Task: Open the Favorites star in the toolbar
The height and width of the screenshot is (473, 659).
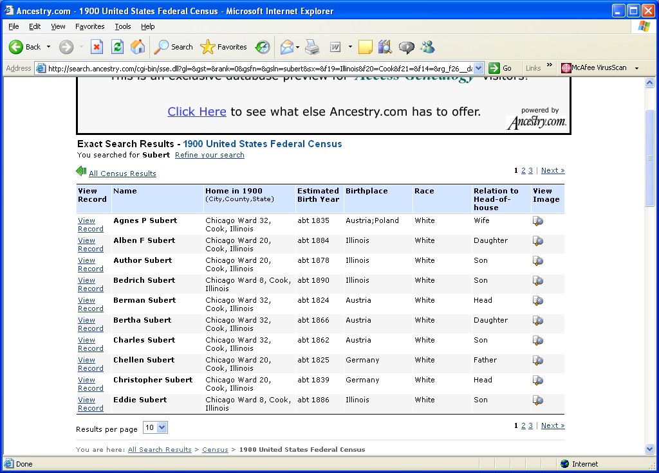Action: (223, 47)
